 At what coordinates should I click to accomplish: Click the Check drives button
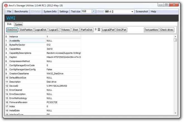[167, 30]
